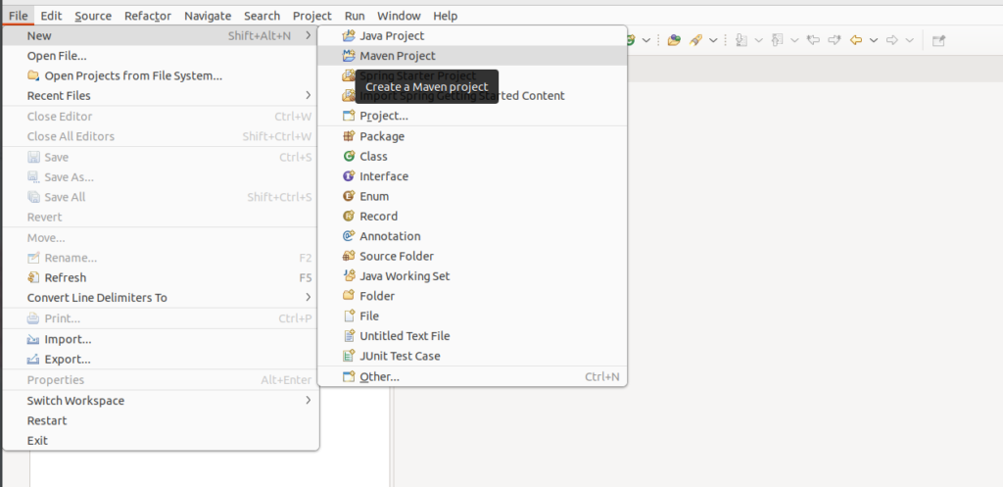
Task: Create a new Record
Action: [472, 217]
